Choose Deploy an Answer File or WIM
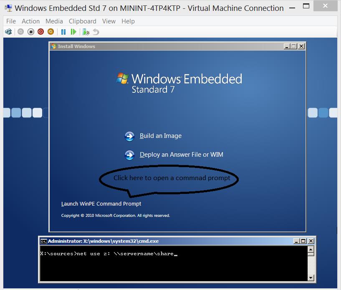 (x=182, y=155)
